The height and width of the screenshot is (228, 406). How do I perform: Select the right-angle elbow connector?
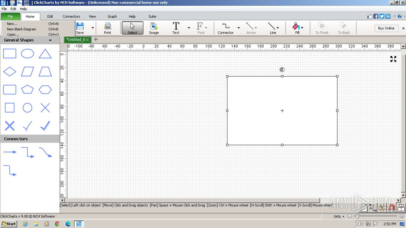point(28,152)
